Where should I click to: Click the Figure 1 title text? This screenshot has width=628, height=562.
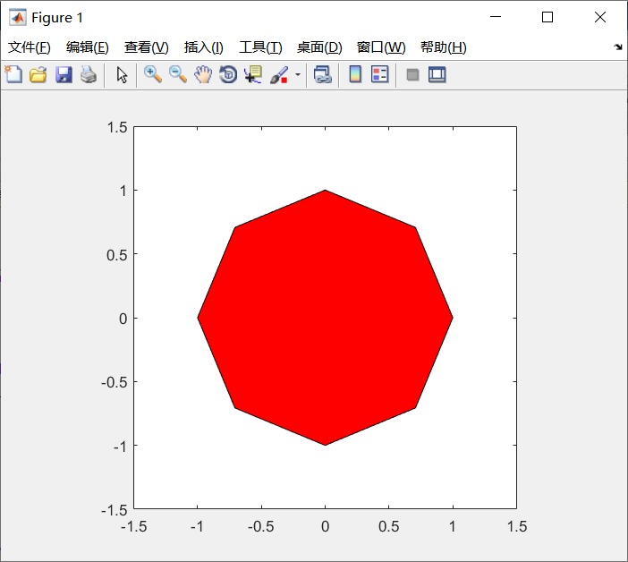57,18
